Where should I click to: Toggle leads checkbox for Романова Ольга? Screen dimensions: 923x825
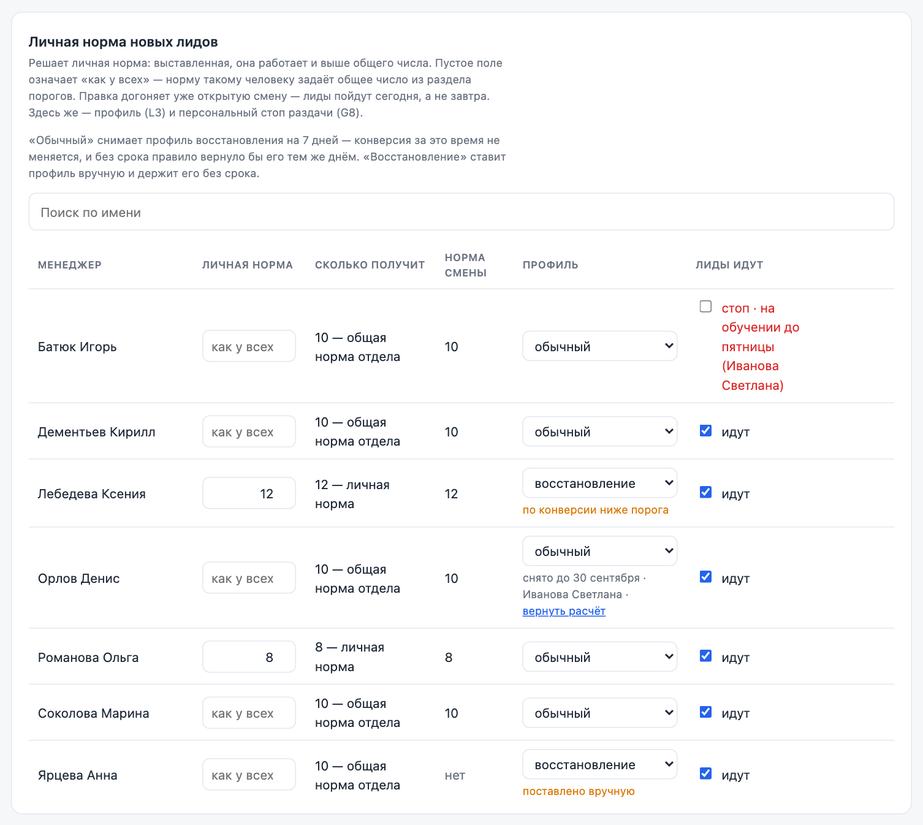coord(705,656)
